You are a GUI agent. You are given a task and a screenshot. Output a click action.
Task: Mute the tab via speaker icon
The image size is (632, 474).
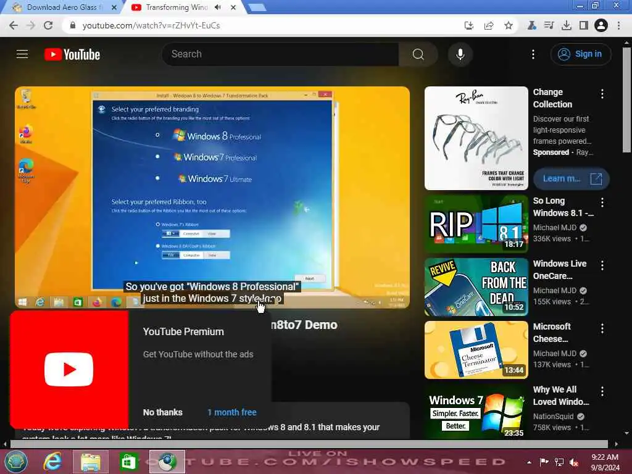pos(218,7)
